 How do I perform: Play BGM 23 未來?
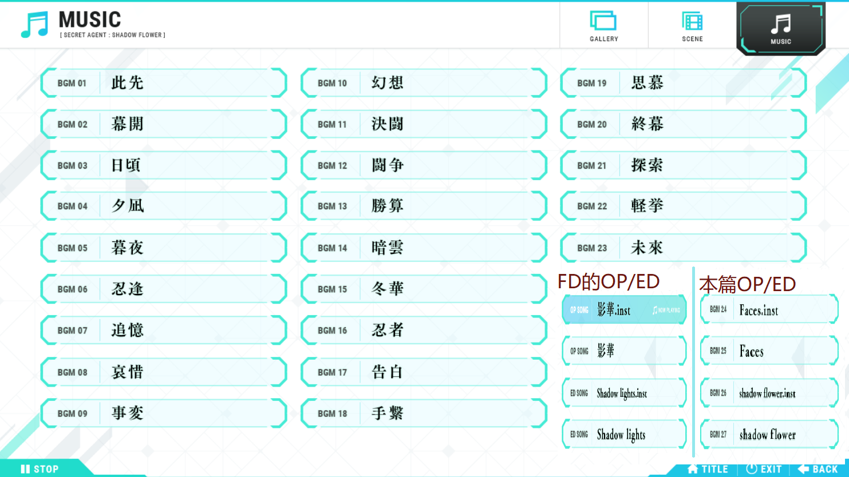click(684, 248)
